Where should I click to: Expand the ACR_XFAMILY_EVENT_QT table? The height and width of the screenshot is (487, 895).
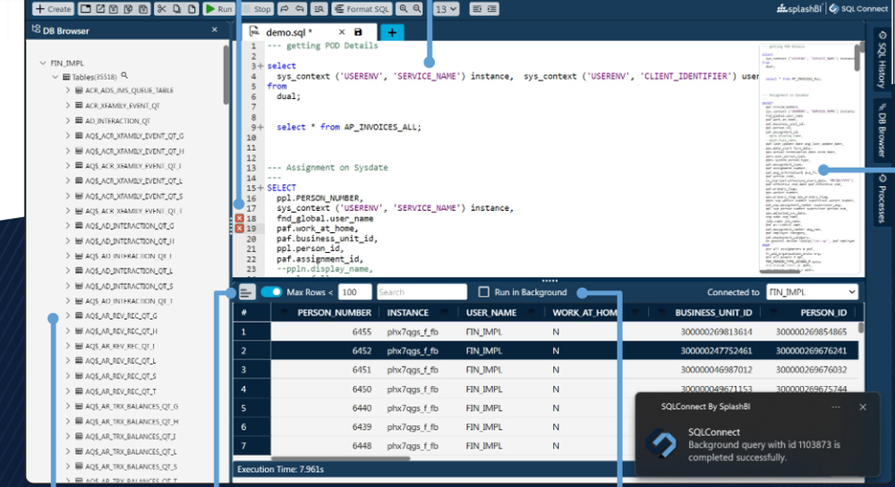67,105
